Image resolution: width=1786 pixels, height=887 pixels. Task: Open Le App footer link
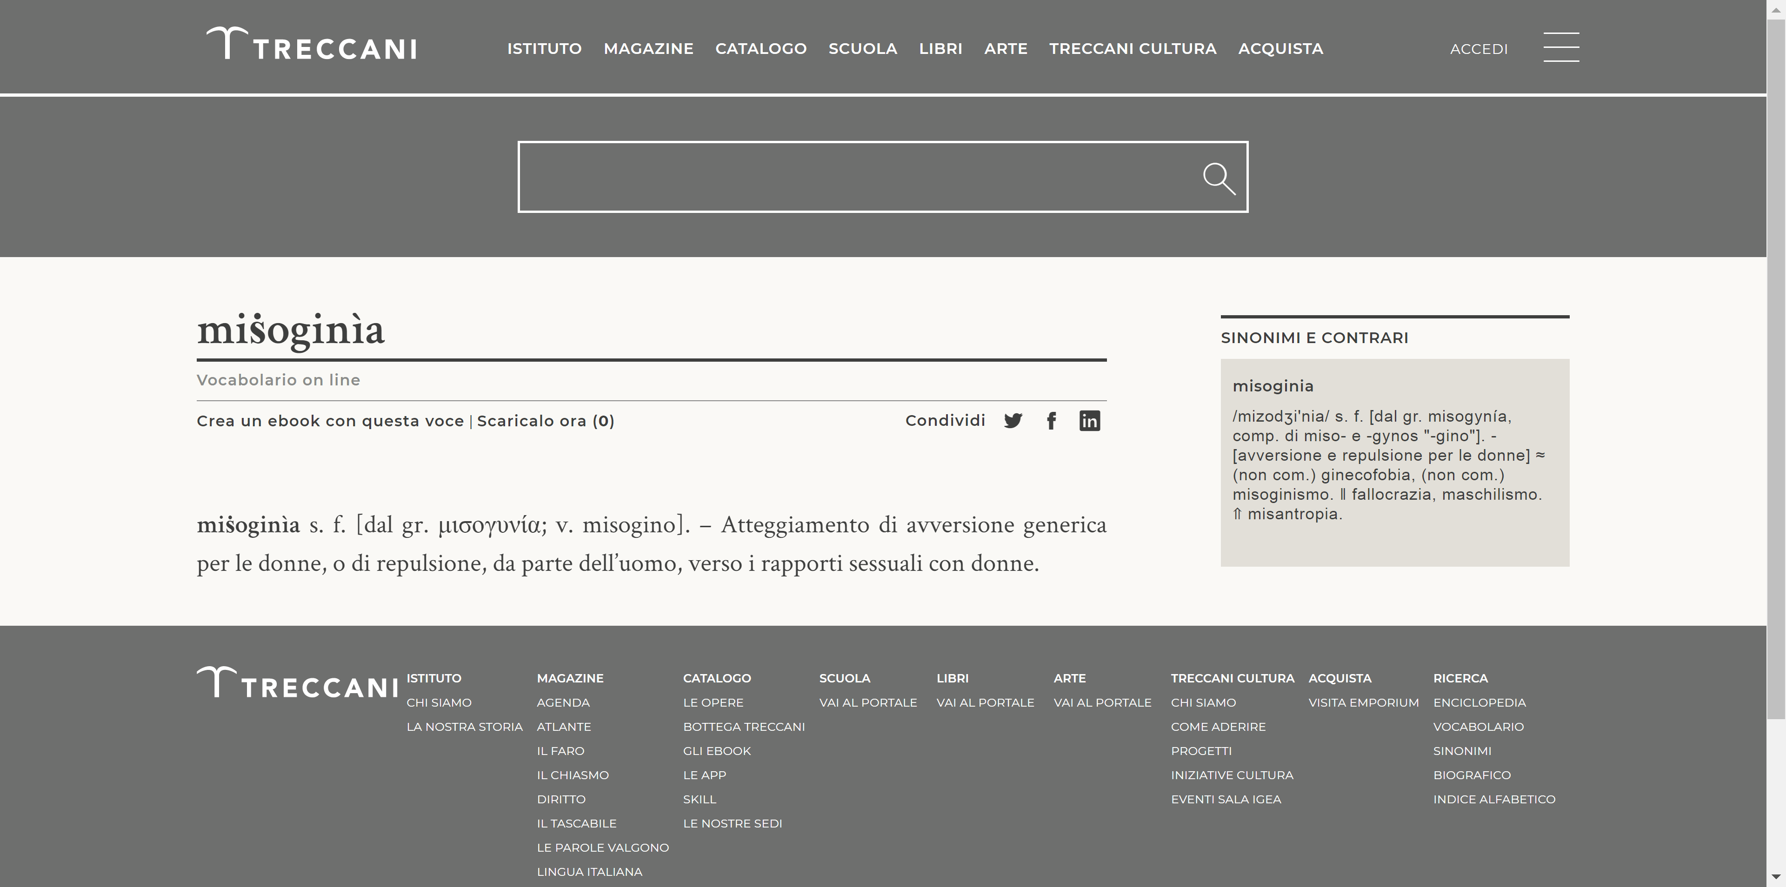coord(705,775)
